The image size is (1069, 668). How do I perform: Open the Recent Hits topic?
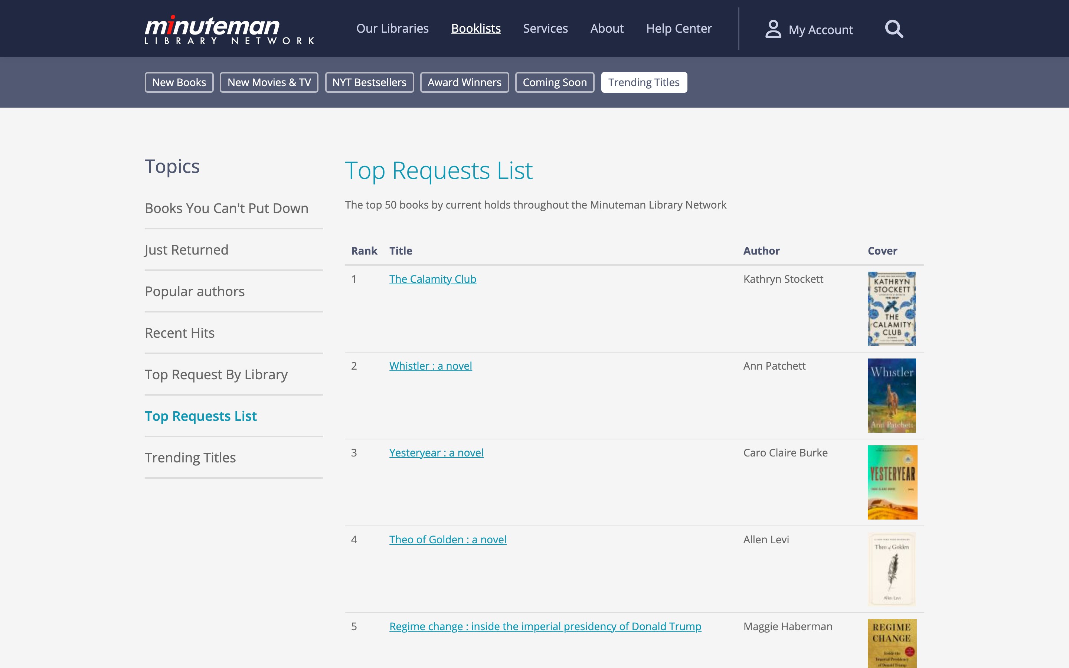pyautogui.click(x=179, y=333)
